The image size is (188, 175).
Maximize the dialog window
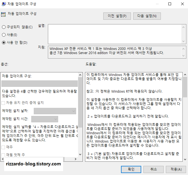(170, 4)
